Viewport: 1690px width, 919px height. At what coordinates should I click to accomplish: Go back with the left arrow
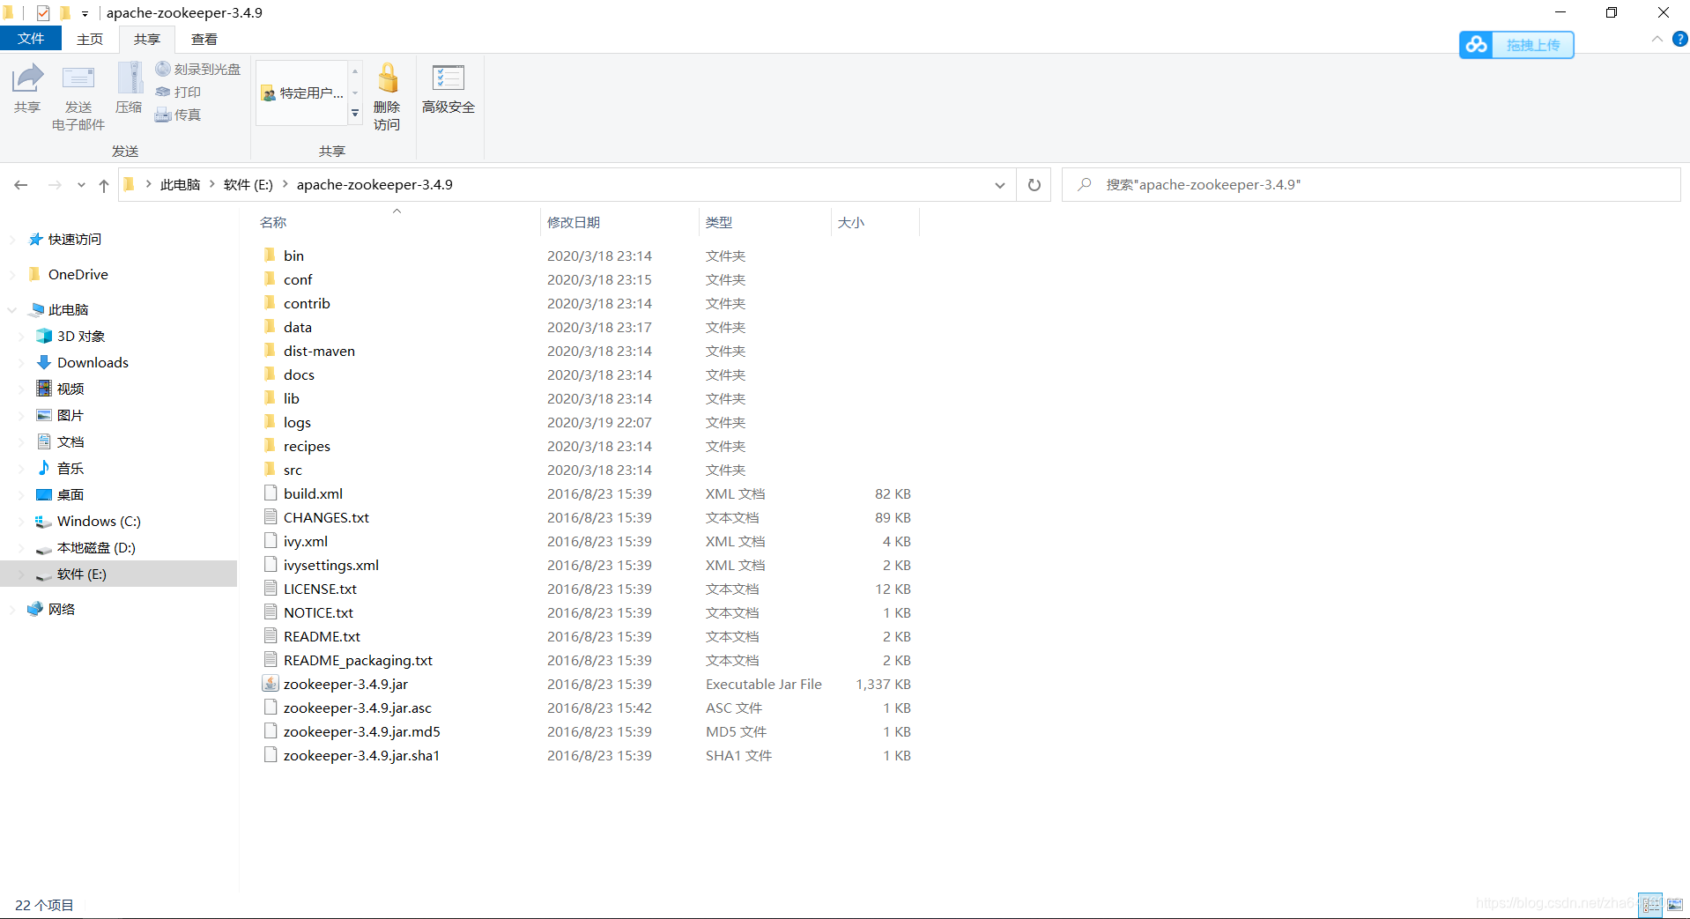pos(21,185)
